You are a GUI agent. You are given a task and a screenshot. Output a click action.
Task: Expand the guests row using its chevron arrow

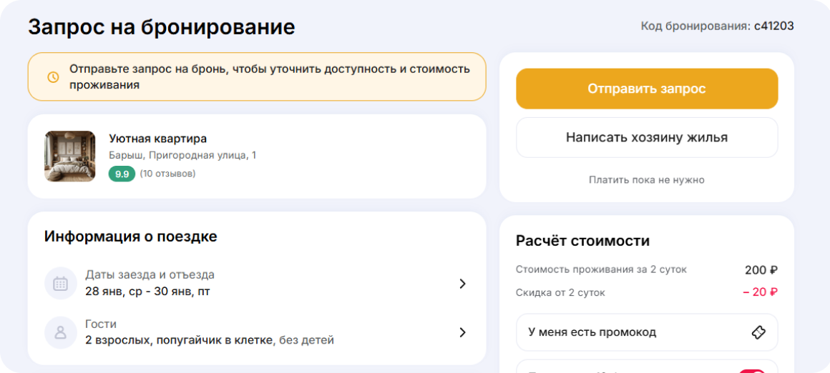(x=462, y=332)
